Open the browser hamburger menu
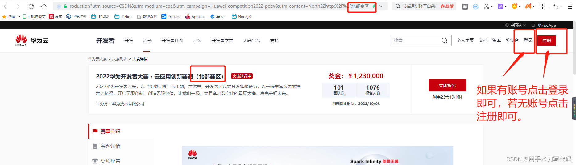Viewport: 576px width, 165px height. point(570,6)
